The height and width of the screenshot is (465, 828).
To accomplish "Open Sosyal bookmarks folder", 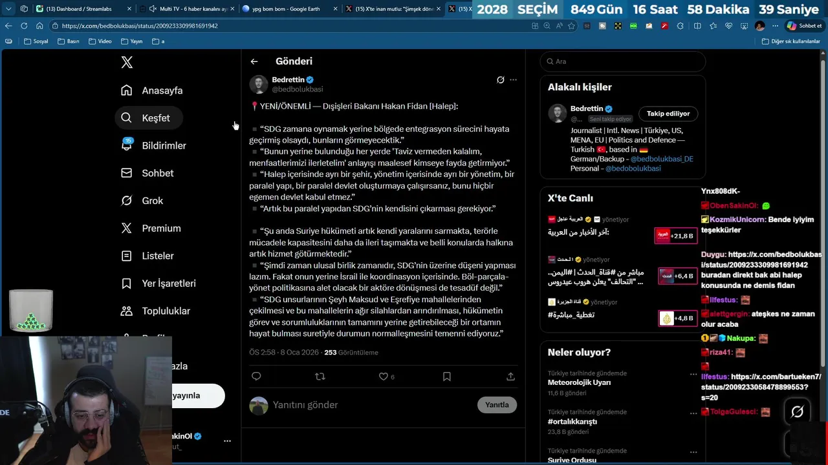I will pyautogui.click(x=36, y=41).
